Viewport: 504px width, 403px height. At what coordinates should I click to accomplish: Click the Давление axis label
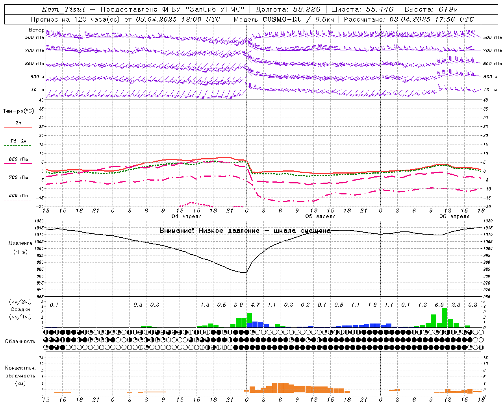coord(20,243)
